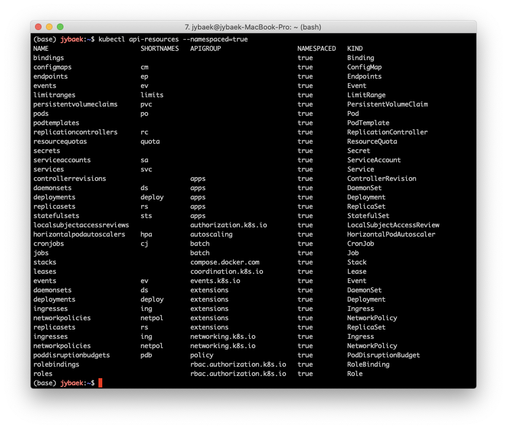Minimize the terminal with yellow button
This screenshot has width=507, height=429.
49,27
